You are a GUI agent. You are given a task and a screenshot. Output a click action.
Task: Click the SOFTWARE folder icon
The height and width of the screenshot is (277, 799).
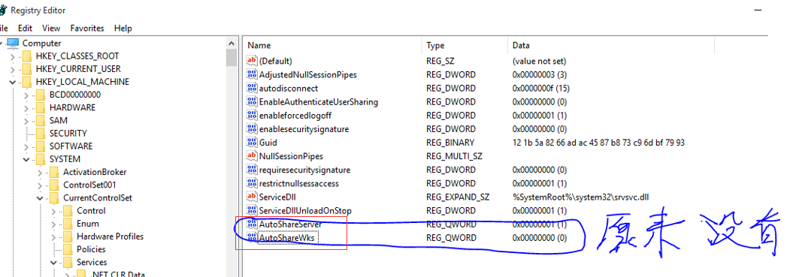tap(41, 146)
